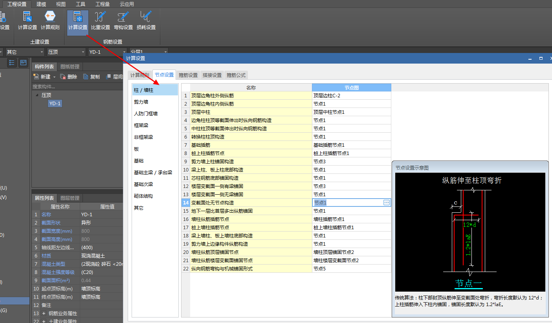Switch to list view icon in left panel

(x=12, y=63)
